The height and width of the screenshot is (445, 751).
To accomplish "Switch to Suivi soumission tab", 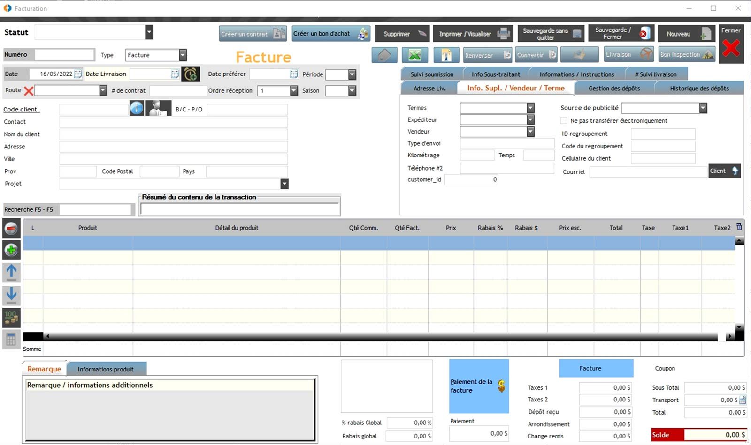I will pyautogui.click(x=432, y=74).
